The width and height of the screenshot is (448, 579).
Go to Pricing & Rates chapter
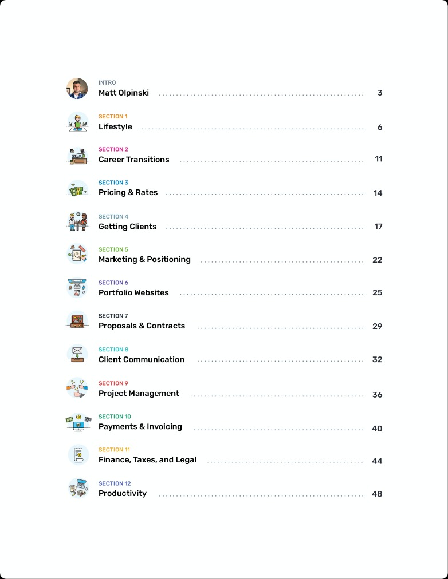(x=128, y=192)
